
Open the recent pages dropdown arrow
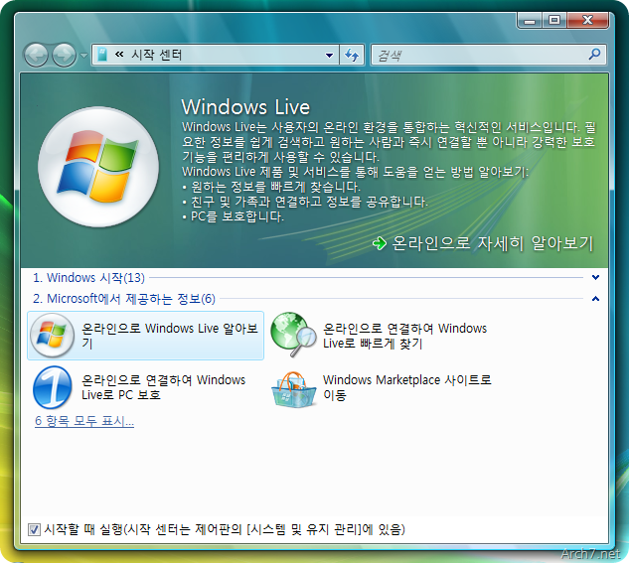pos(83,56)
